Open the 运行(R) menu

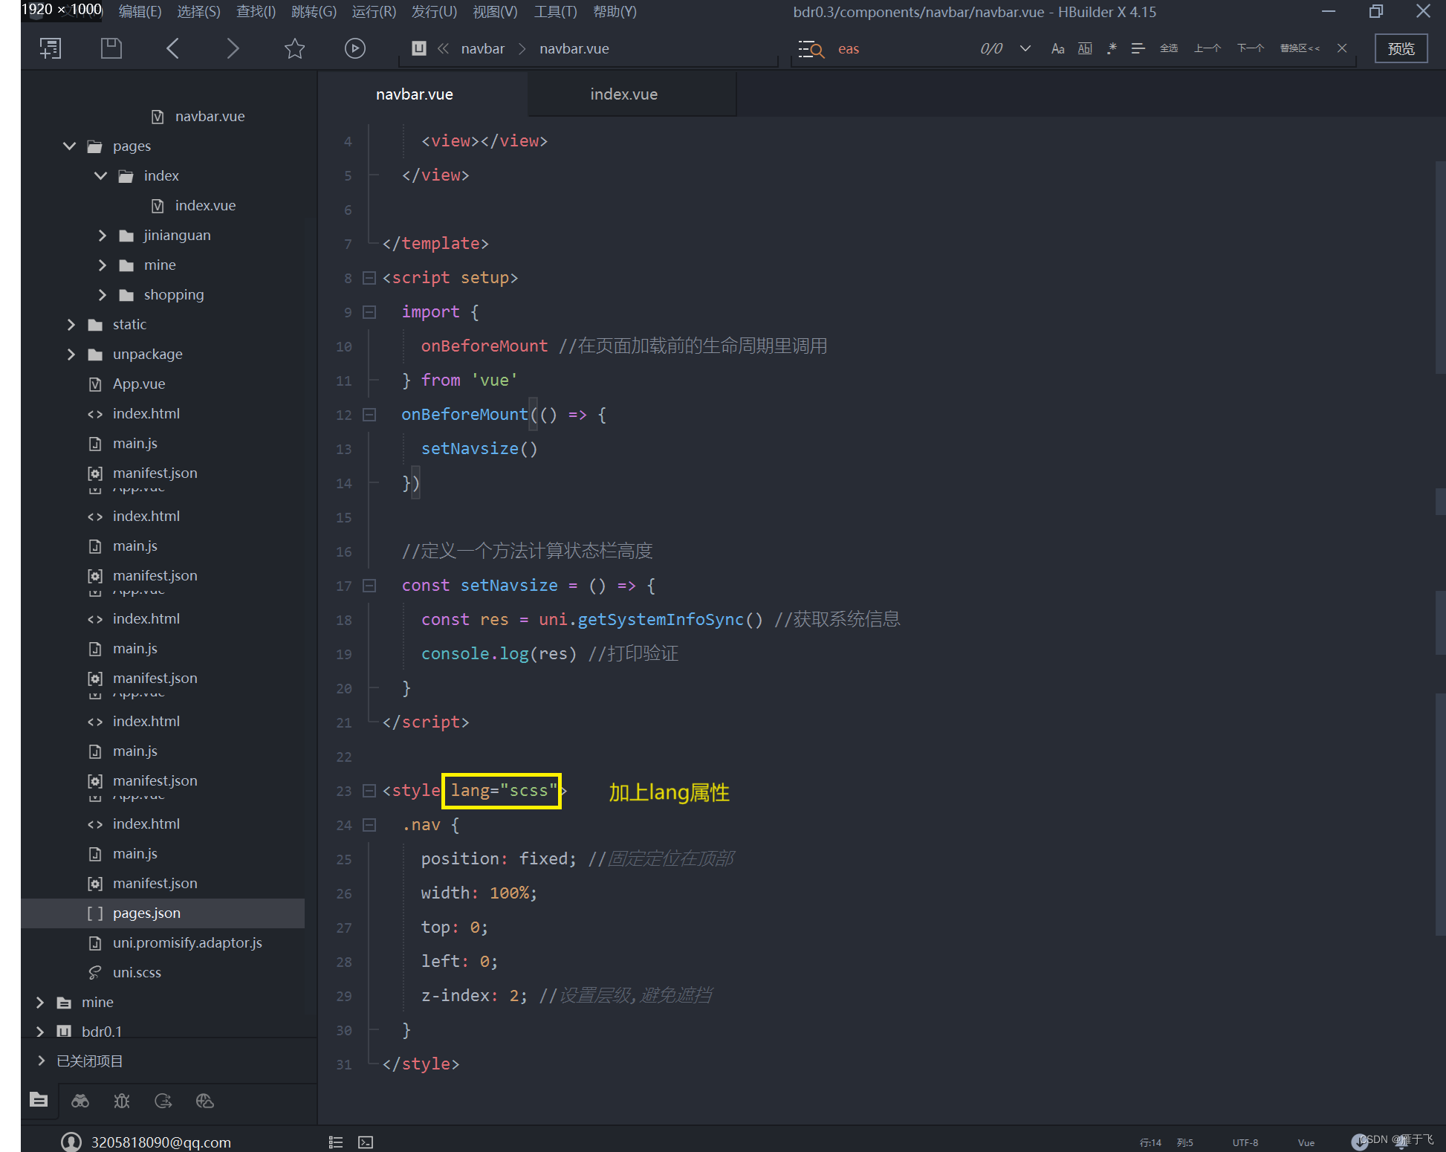[x=374, y=11]
